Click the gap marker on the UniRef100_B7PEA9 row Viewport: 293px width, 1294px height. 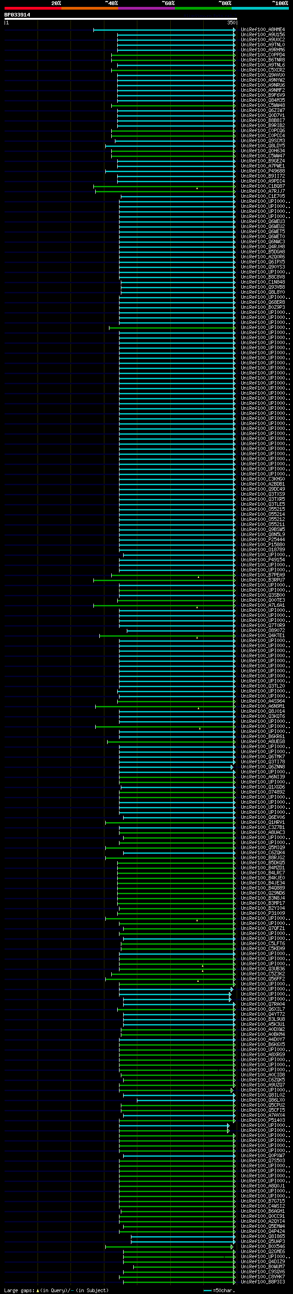(x=198, y=577)
